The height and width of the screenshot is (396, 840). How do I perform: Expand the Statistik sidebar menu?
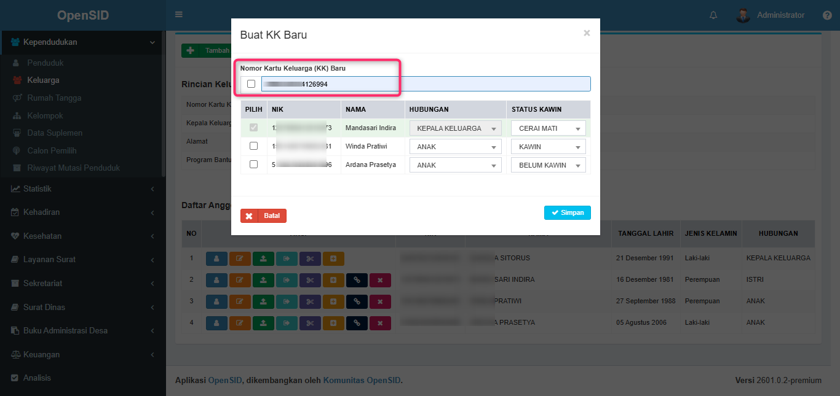pyautogui.click(x=37, y=188)
